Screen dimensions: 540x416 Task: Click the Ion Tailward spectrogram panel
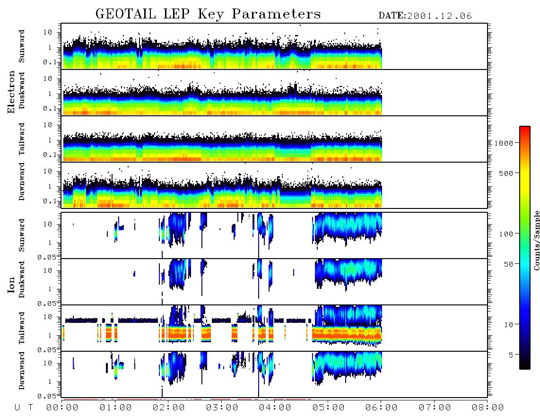(x=274, y=328)
